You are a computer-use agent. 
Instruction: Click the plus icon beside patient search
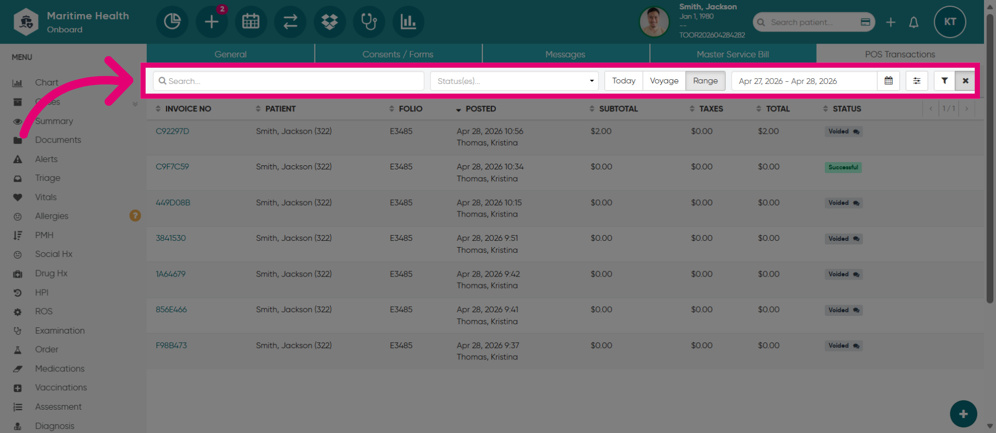coord(891,22)
